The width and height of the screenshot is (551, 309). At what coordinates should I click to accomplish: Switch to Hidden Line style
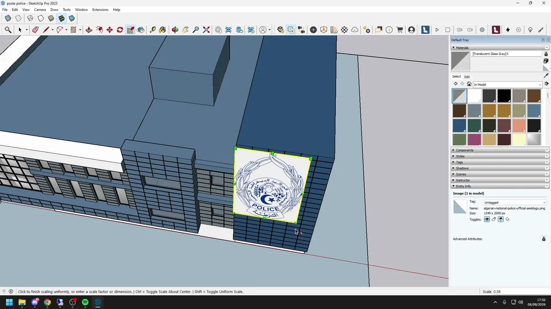[40, 18]
